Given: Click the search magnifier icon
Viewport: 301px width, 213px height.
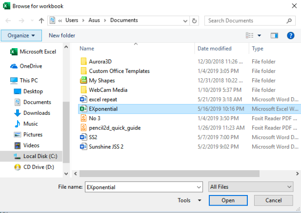Looking at the screenshot, I should [x=289, y=21].
